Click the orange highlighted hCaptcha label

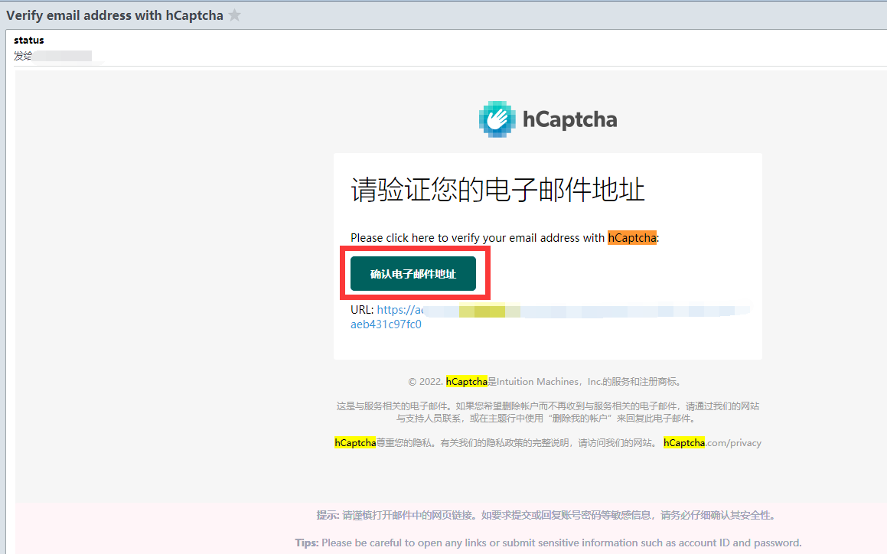coord(632,237)
